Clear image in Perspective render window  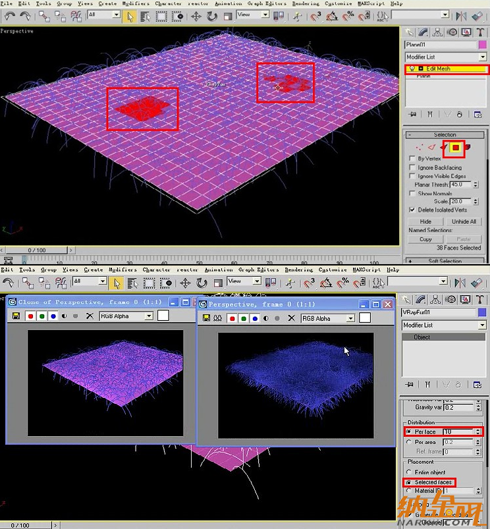(291, 318)
